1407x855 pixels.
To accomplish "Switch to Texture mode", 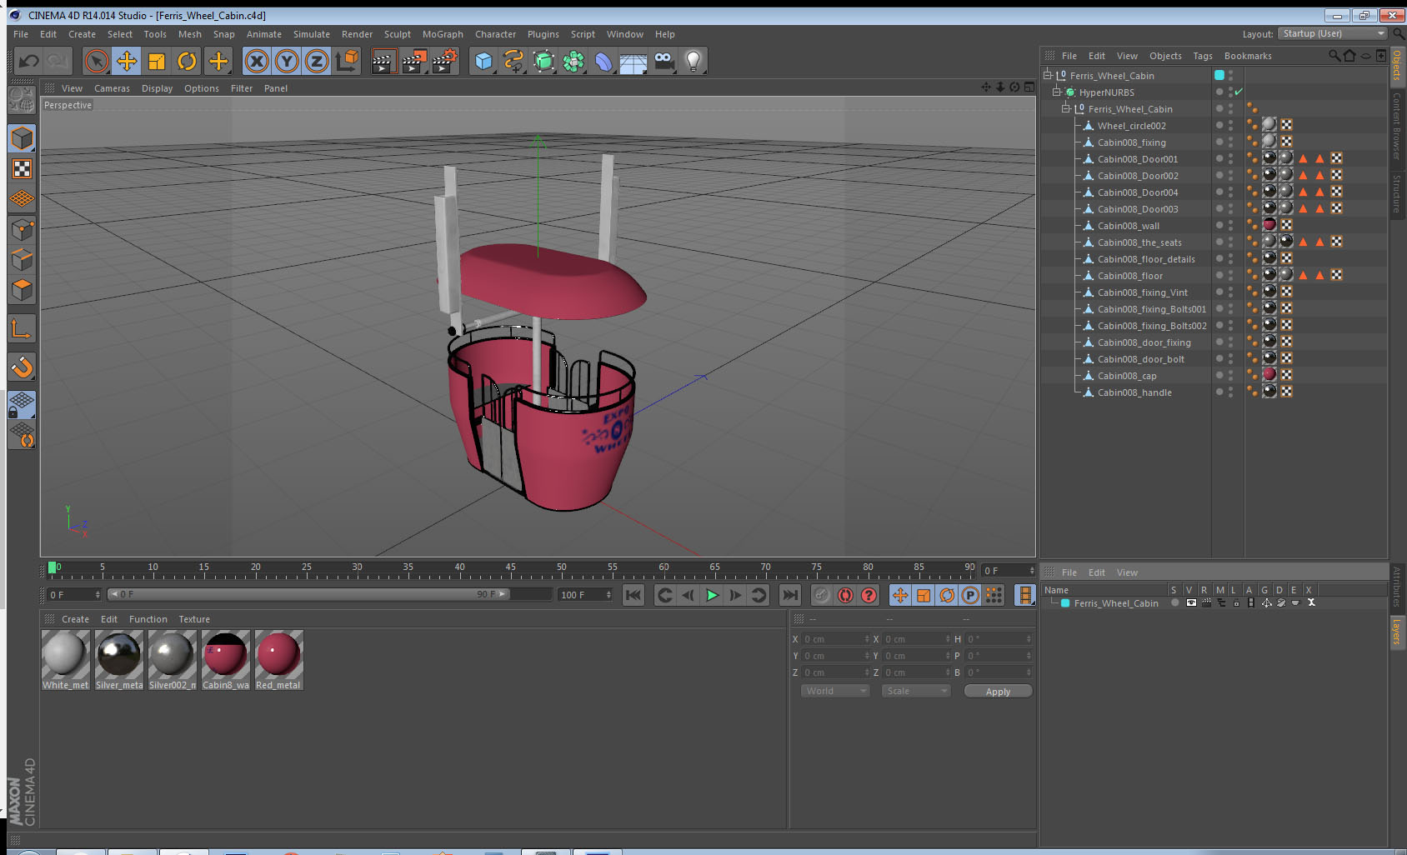I will click(x=22, y=169).
